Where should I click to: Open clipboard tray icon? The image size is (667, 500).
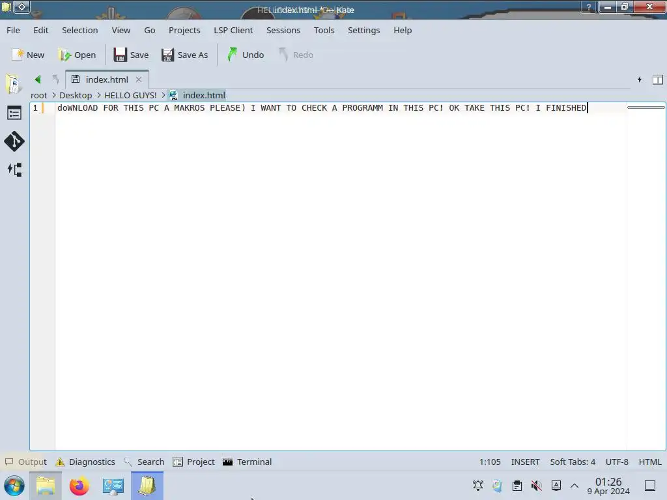(517, 486)
